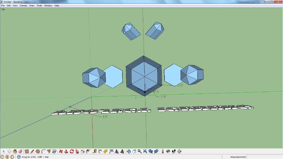The image size is (283, 159).
Task: Activate the Push/Pull tool
Action: [x=66, y=152]
